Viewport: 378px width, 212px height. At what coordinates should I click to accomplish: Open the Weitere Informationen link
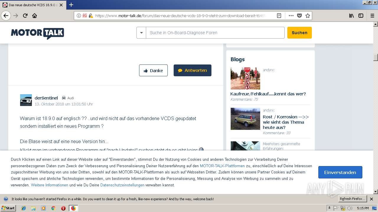click(50, 185)
